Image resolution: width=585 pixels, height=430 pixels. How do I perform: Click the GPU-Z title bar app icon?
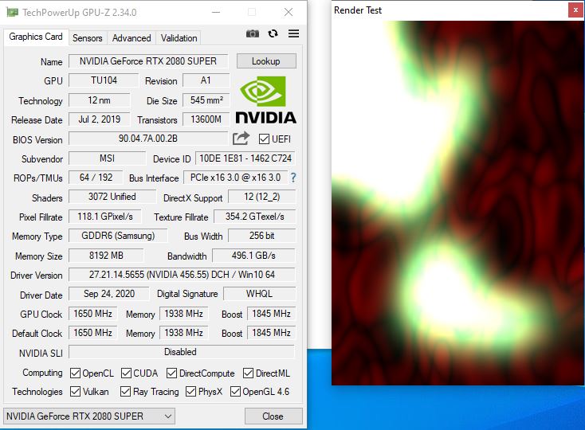point(12,12)
